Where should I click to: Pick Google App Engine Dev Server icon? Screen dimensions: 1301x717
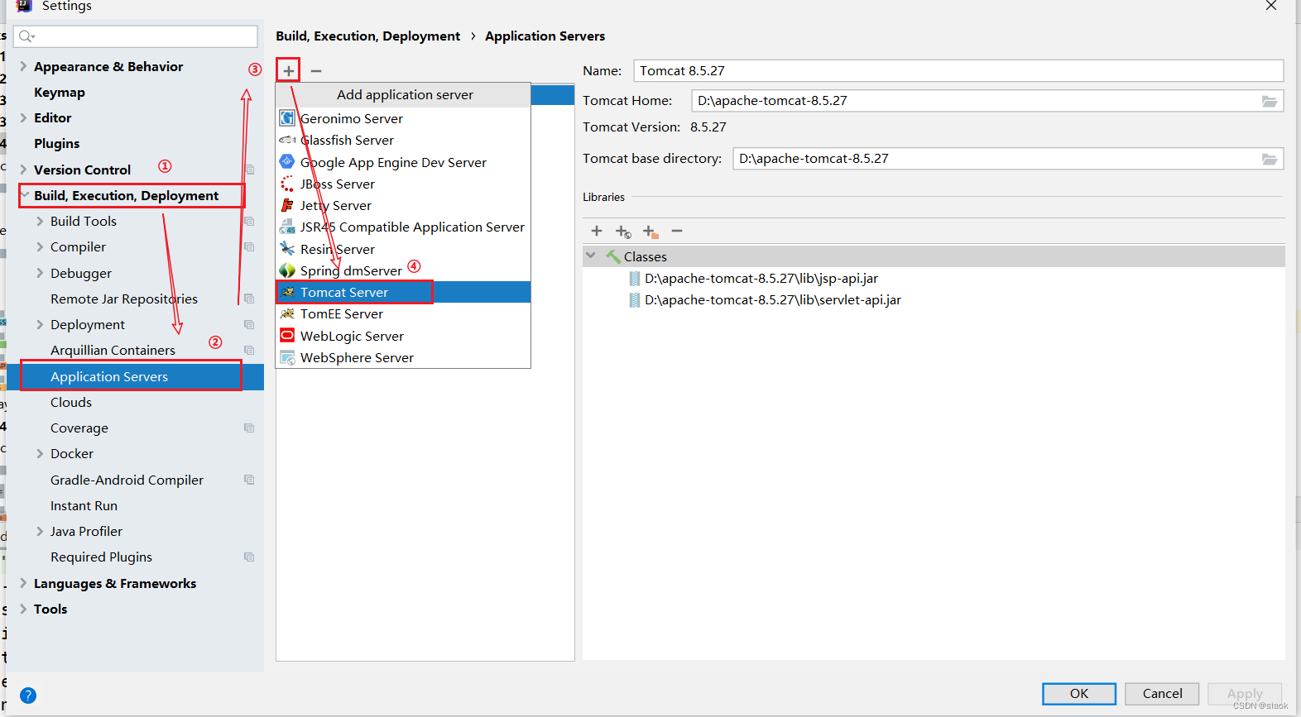click(x=287, y=161)
